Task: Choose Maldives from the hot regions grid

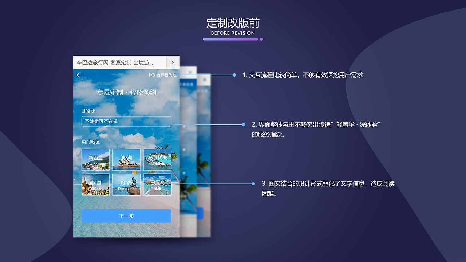Action: click(x=157, y=160)
